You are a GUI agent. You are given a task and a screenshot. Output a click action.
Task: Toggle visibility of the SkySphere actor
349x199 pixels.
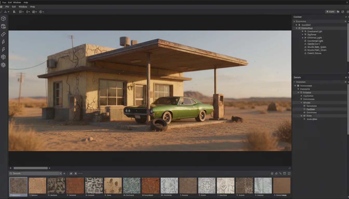point(302,34)
